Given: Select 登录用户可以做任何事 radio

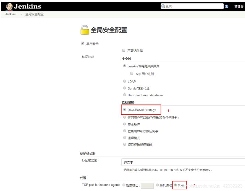Looking at the screenshot, I should [x=125, y=131].
